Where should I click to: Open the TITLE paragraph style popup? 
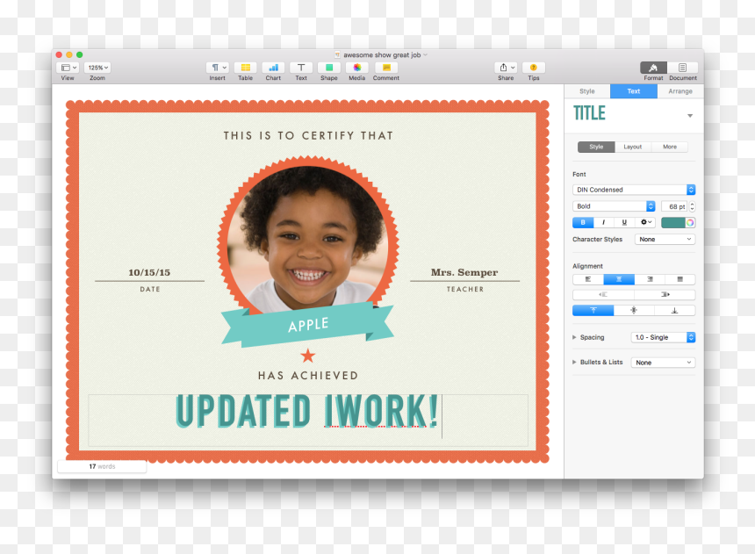(x=690, y=116)
